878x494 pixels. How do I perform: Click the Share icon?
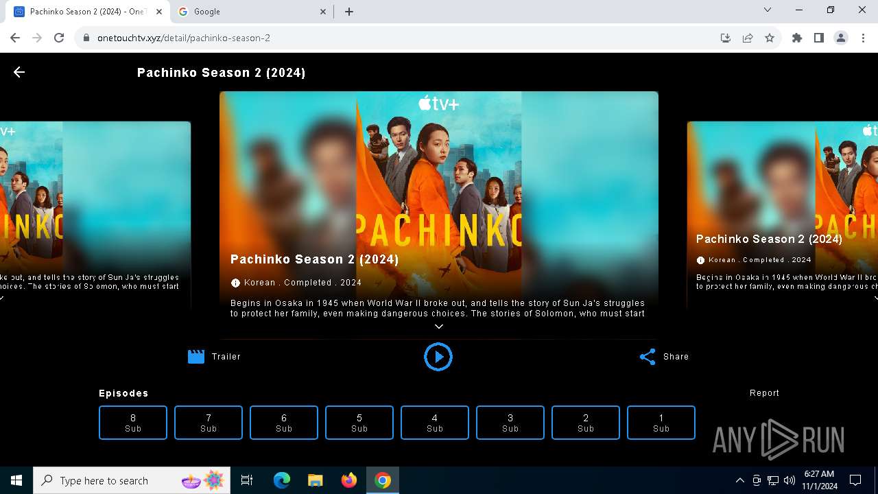pos(648,357)
